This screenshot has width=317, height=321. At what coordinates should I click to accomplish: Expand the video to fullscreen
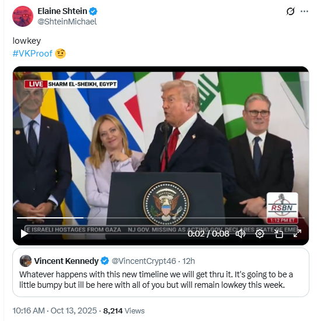tap(297, 234)
